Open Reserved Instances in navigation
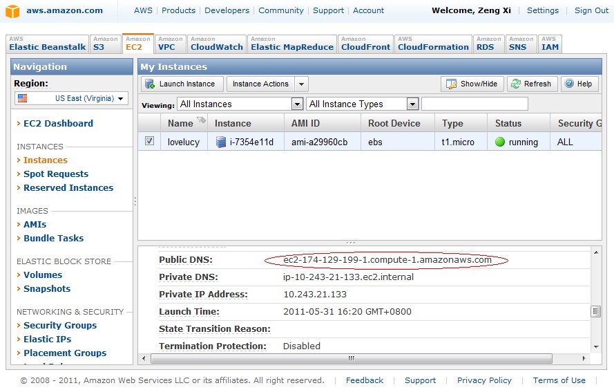 [x=68, y=188]
